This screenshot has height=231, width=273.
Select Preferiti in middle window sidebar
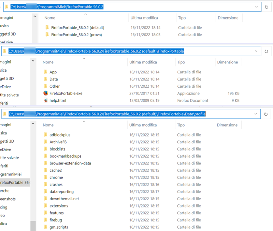(4, 103)
